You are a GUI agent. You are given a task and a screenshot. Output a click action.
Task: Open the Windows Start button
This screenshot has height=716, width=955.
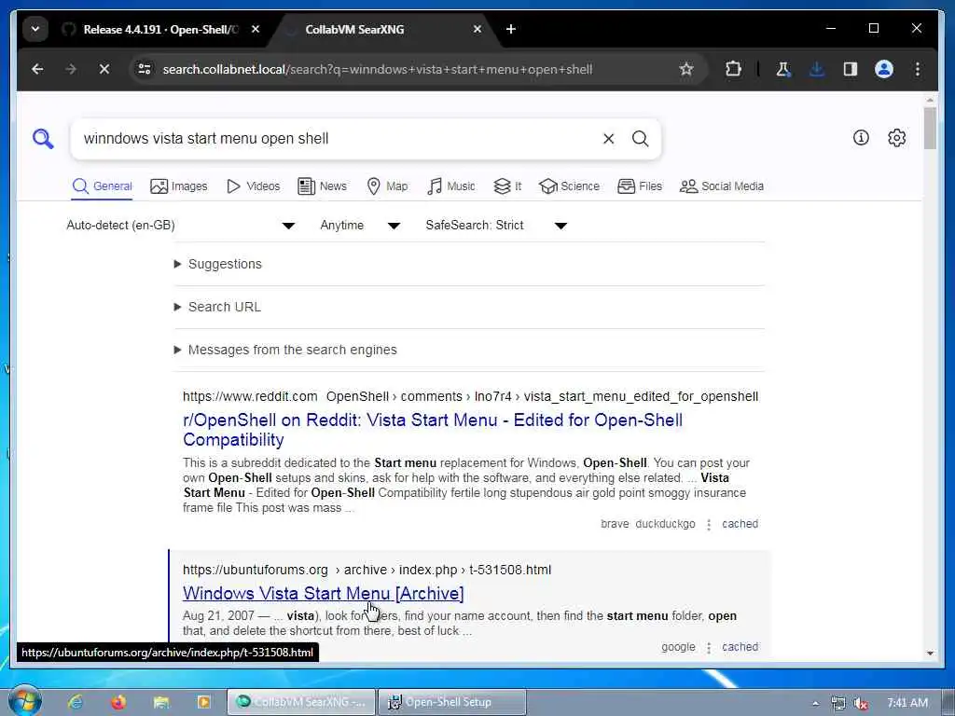click(25, 701)
